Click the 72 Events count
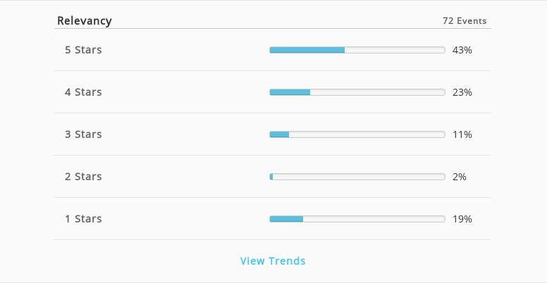This screenshot has width=547, height=283. coord(465,21)
